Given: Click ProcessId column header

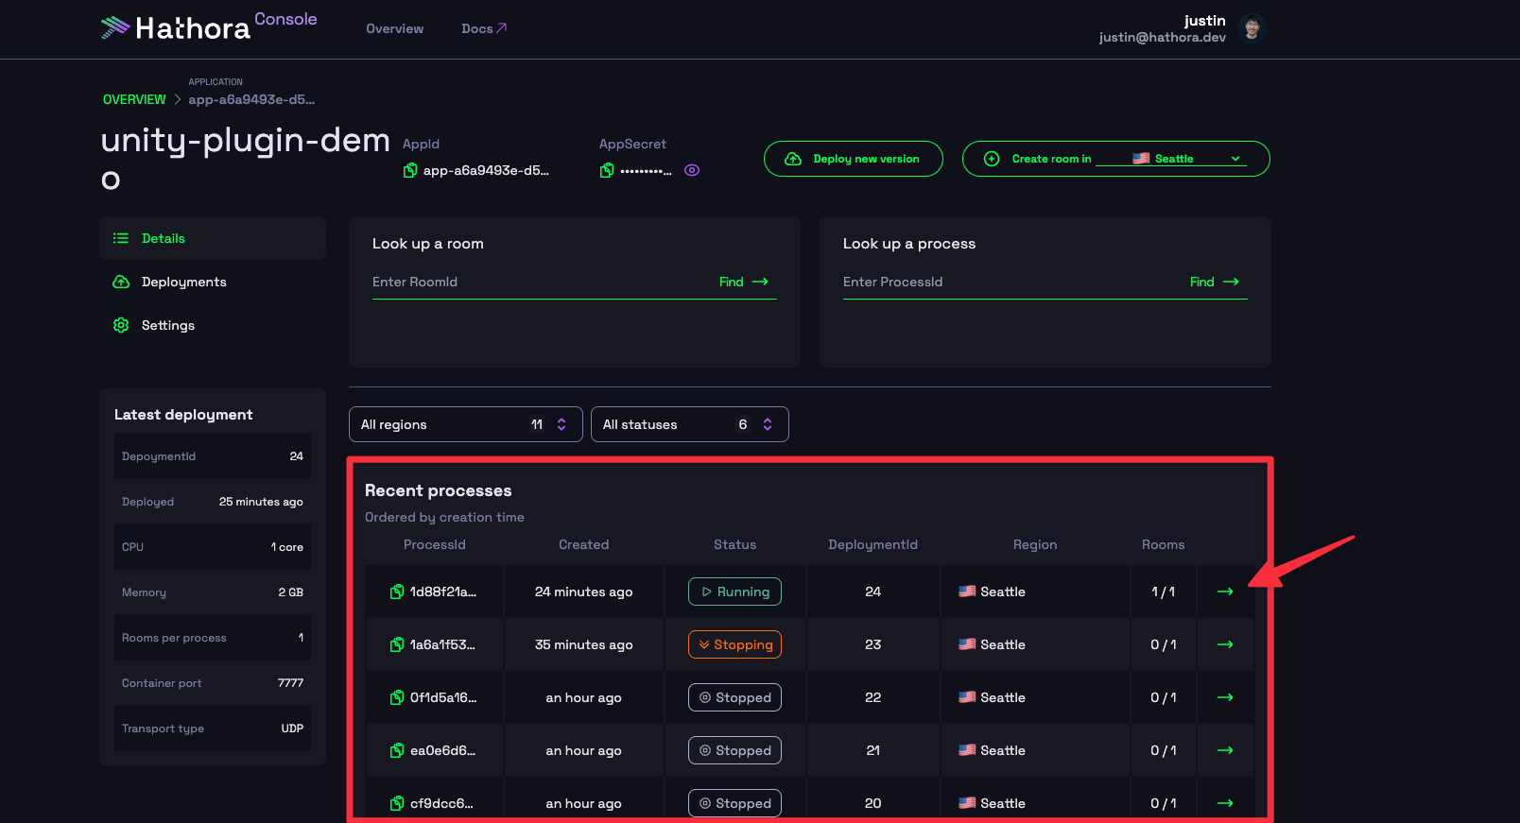Looking at the screenshot, I should pos(434,544).
